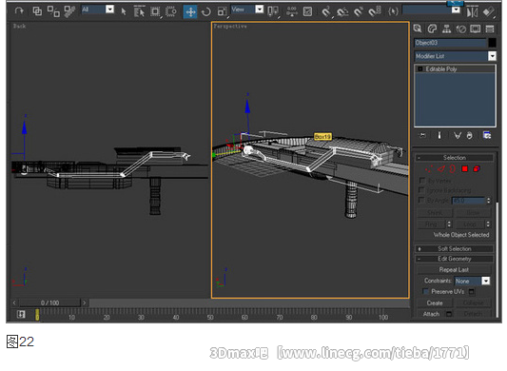
Task: Select Element sub-object level icon
Action: (x=477, y=168)
